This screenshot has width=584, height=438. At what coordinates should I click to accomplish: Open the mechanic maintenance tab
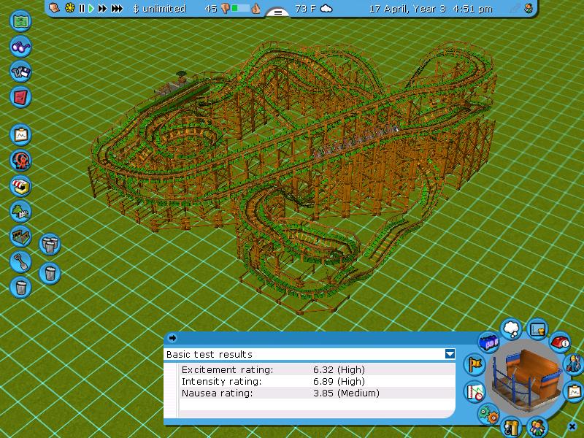(x=573, y=364)
